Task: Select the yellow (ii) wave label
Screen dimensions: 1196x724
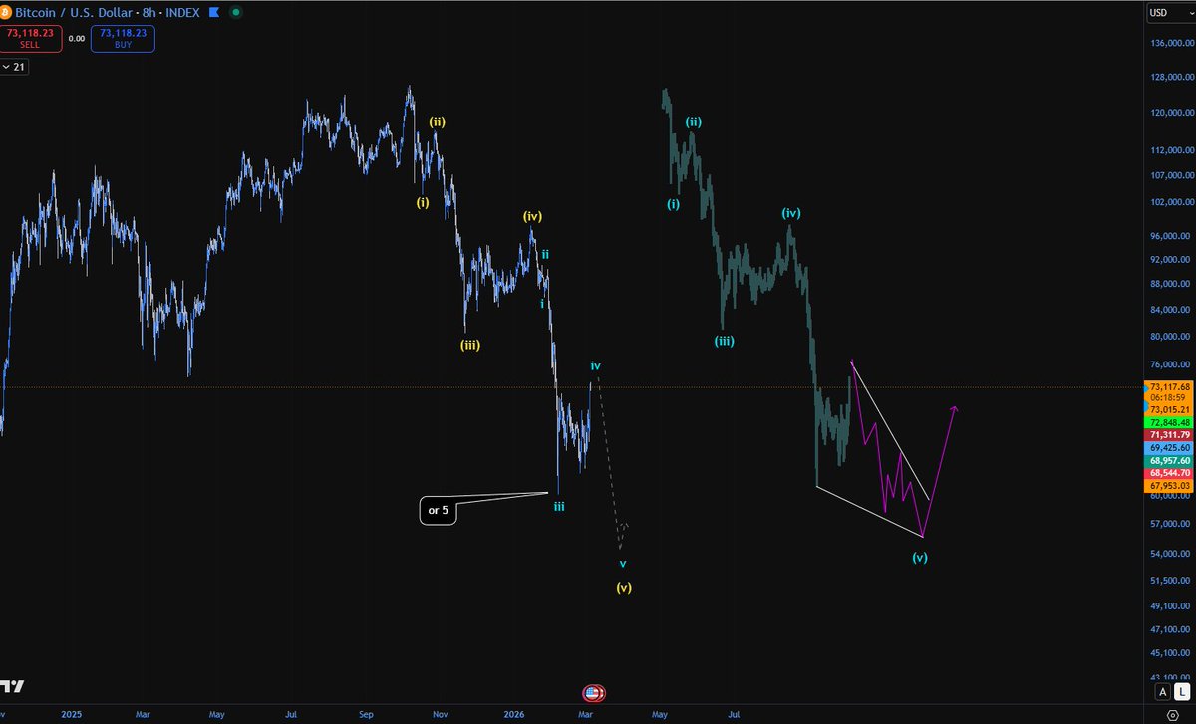Action: (438, 121)
